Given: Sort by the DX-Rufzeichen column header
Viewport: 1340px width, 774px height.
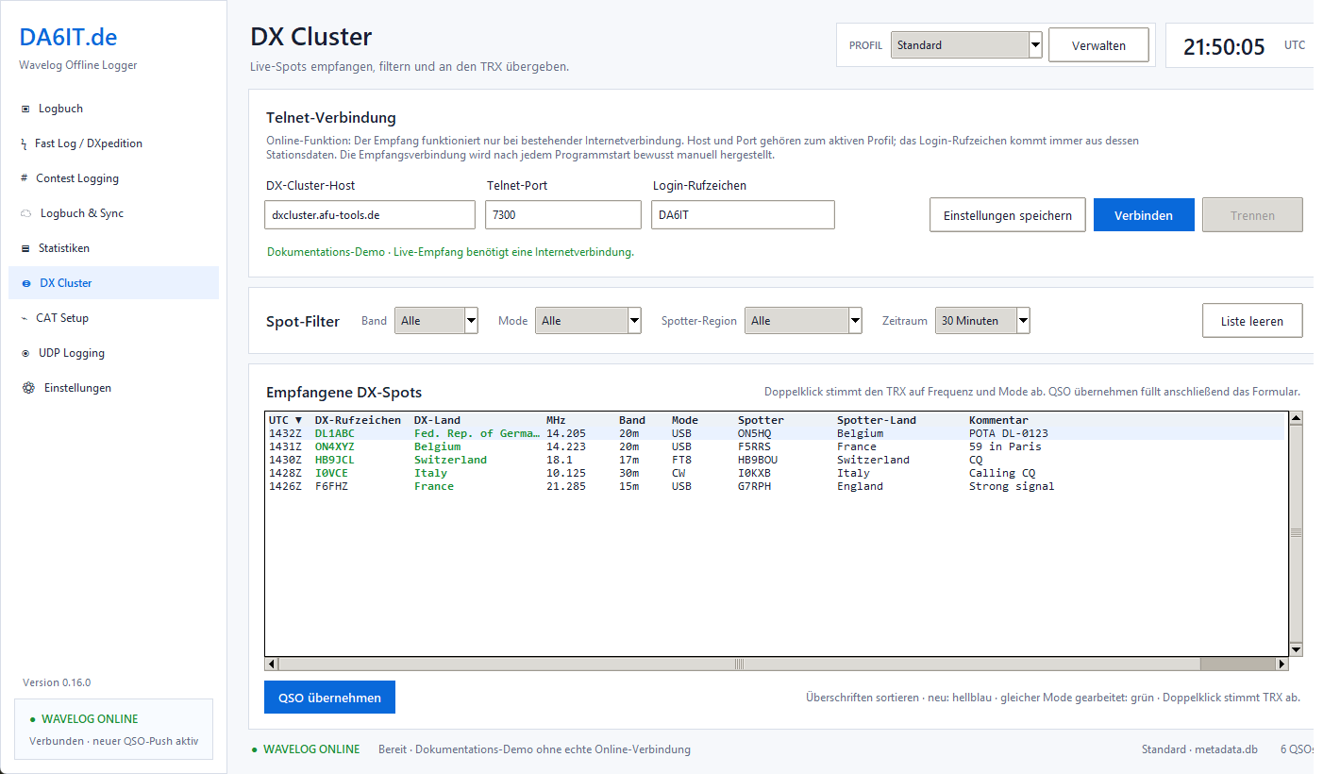Looking at the screenshot, I should pos(358,420).
